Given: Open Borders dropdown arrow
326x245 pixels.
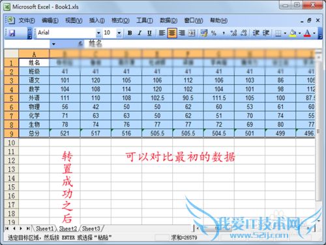Looking at the screenshot, I should [x=285, y=33].
